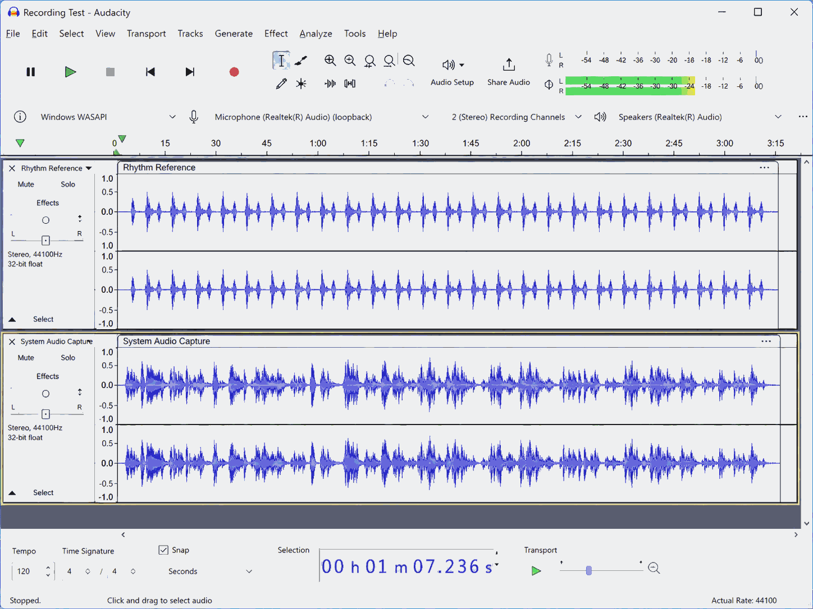The width and height of the screenshot is (813, 609).
Task: Zoom out using the magnifier minus icon
Action: tap(350, 61)
